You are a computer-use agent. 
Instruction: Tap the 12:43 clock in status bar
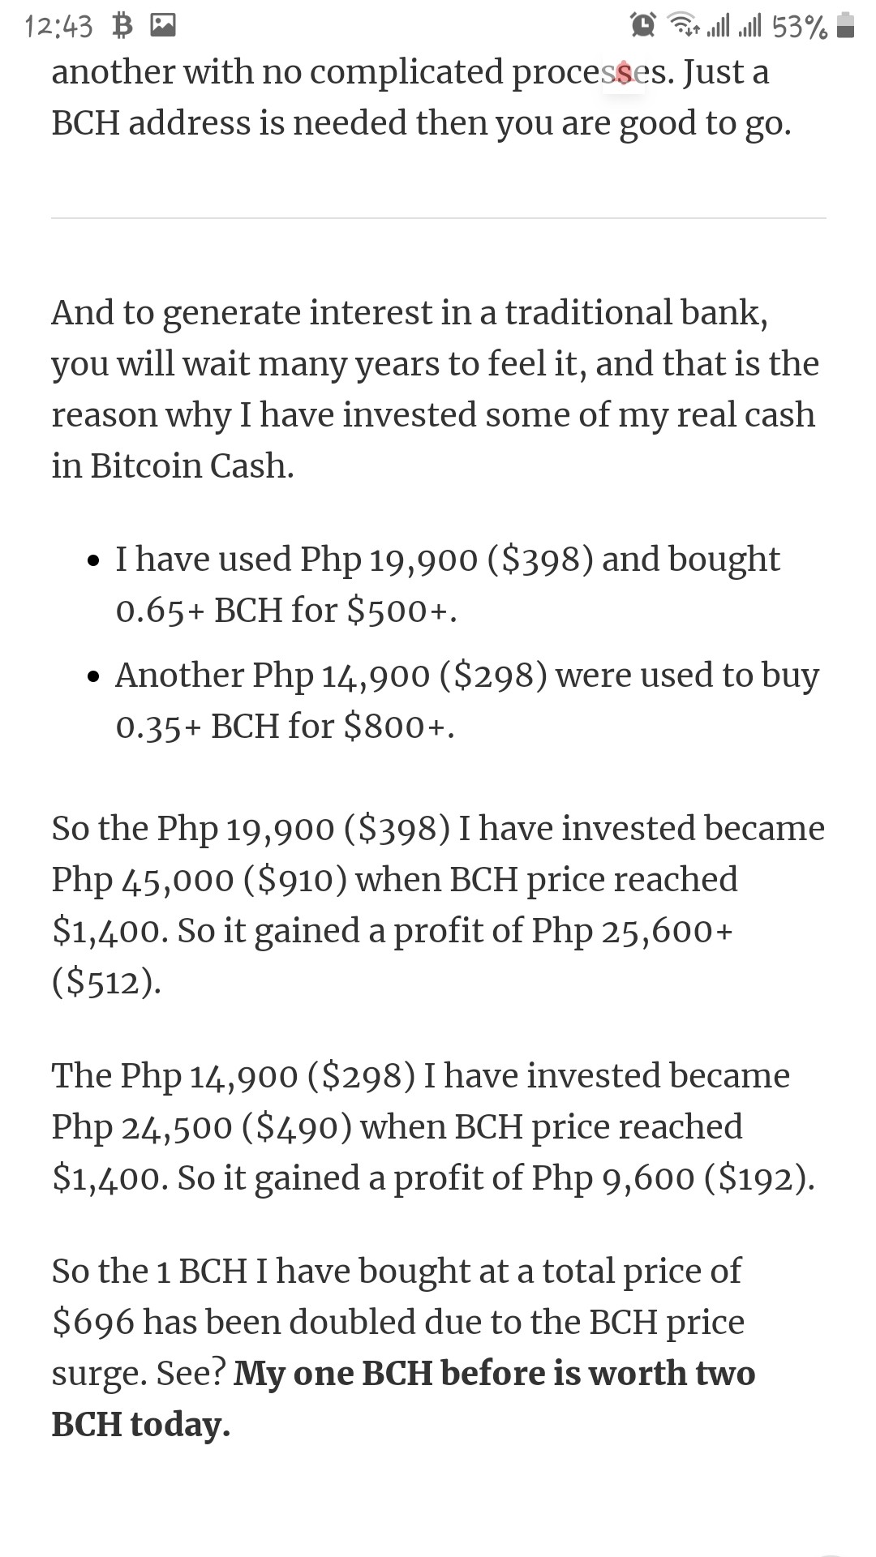coord(59,28)
